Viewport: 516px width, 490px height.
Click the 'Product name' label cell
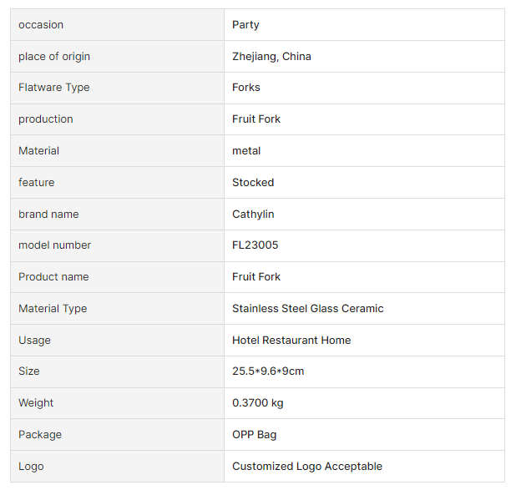point(53,277)
